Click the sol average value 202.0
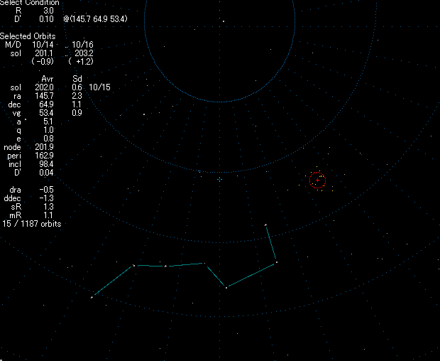 click(45, 87)
